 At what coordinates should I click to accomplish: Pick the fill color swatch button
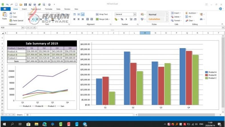click(53, 19)
